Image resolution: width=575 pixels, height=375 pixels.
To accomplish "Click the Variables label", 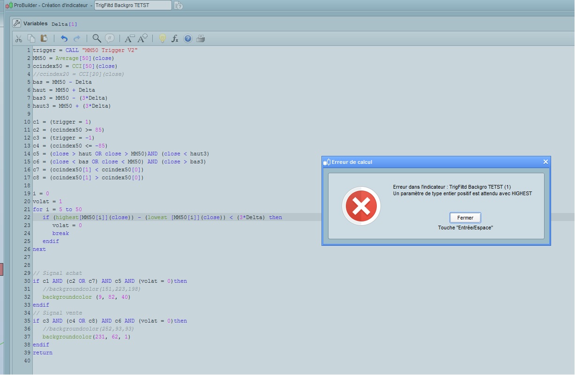I will point(36,23).
